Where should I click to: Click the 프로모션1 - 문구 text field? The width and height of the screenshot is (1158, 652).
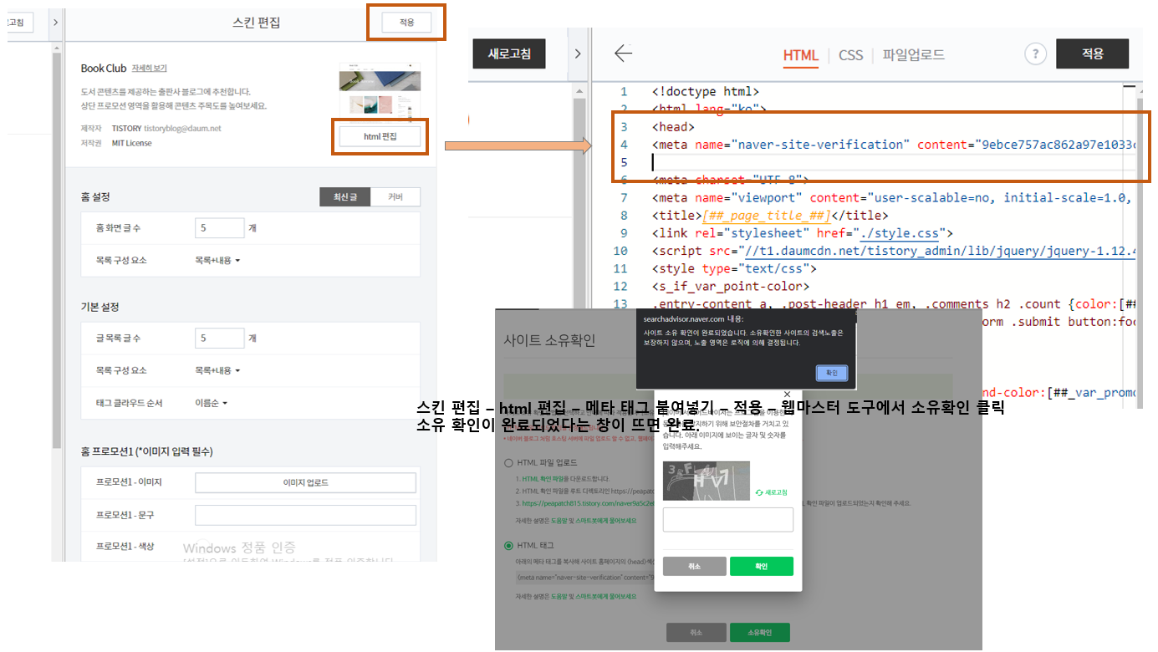(305, 515)
